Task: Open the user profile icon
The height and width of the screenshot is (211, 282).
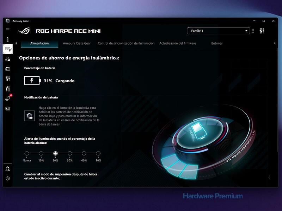Action: point(7,168)
